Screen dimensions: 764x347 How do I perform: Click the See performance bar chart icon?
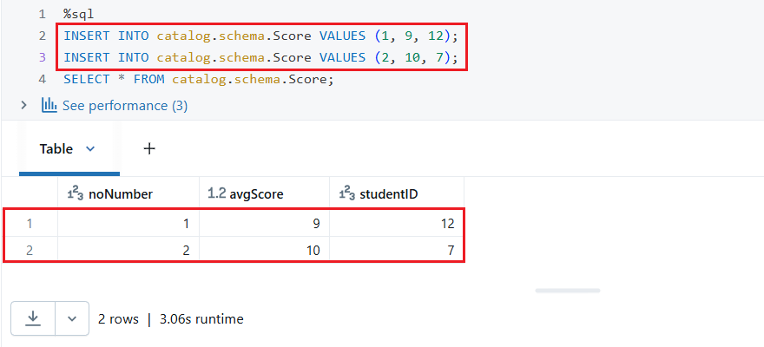pos(49,105)
